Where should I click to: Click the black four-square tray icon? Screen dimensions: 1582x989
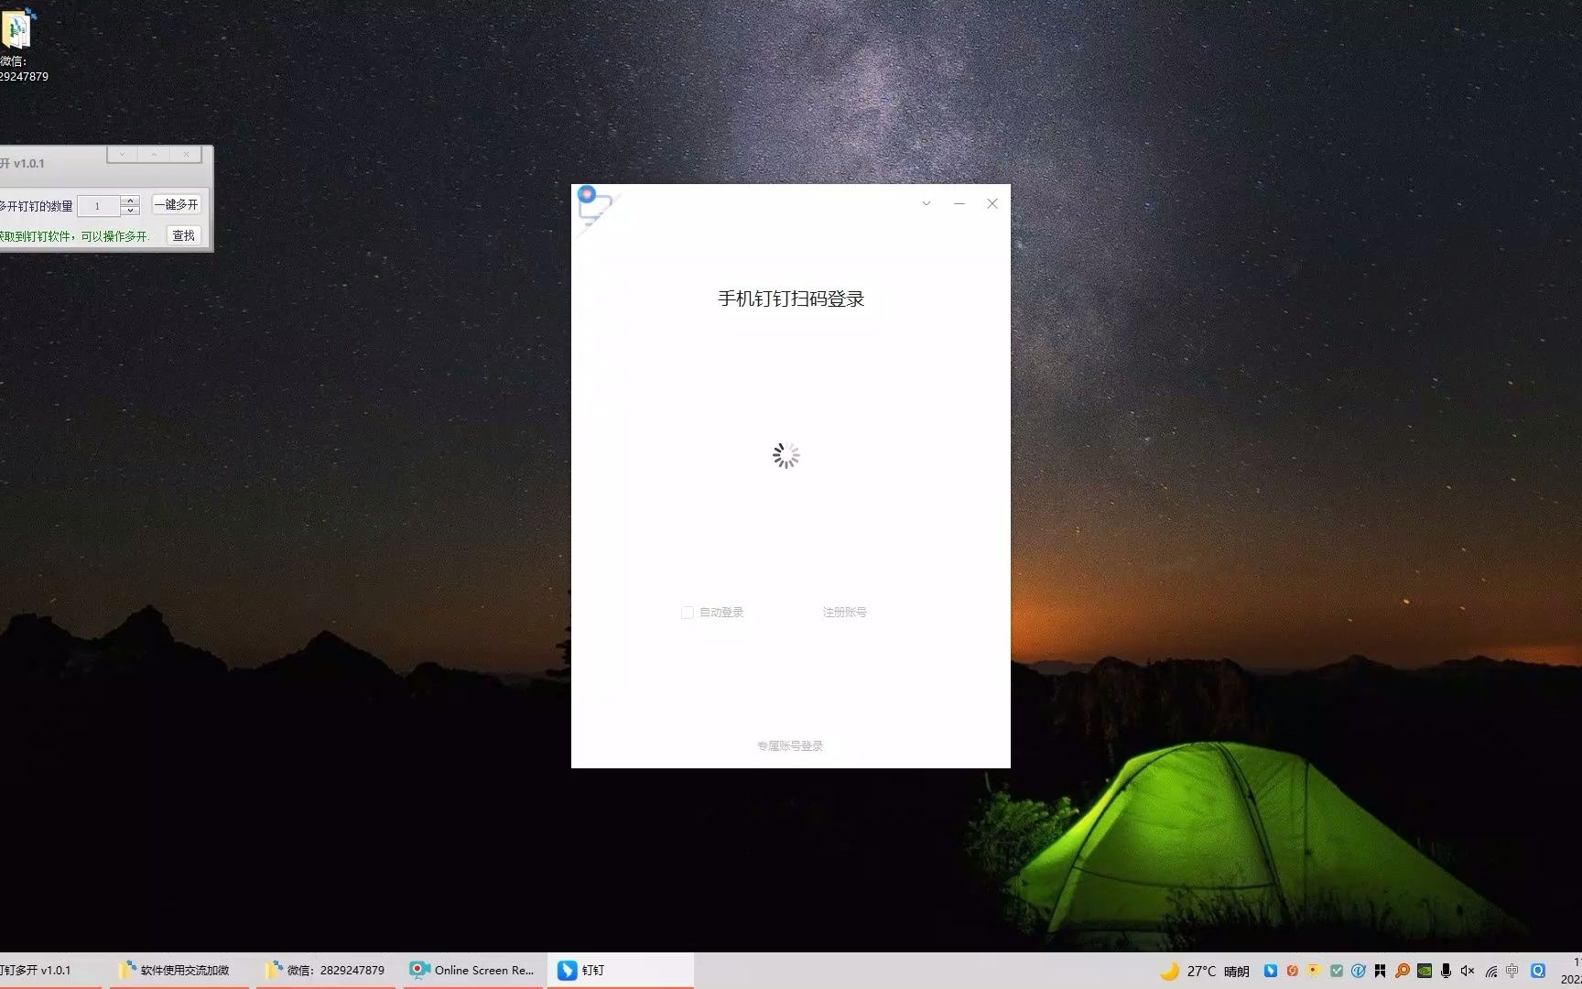coord(1381,971)
